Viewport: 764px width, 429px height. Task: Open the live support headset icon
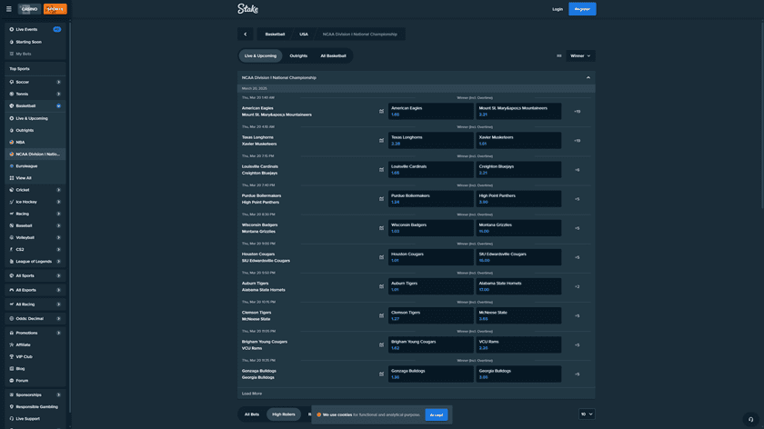[x=751, y=419]
